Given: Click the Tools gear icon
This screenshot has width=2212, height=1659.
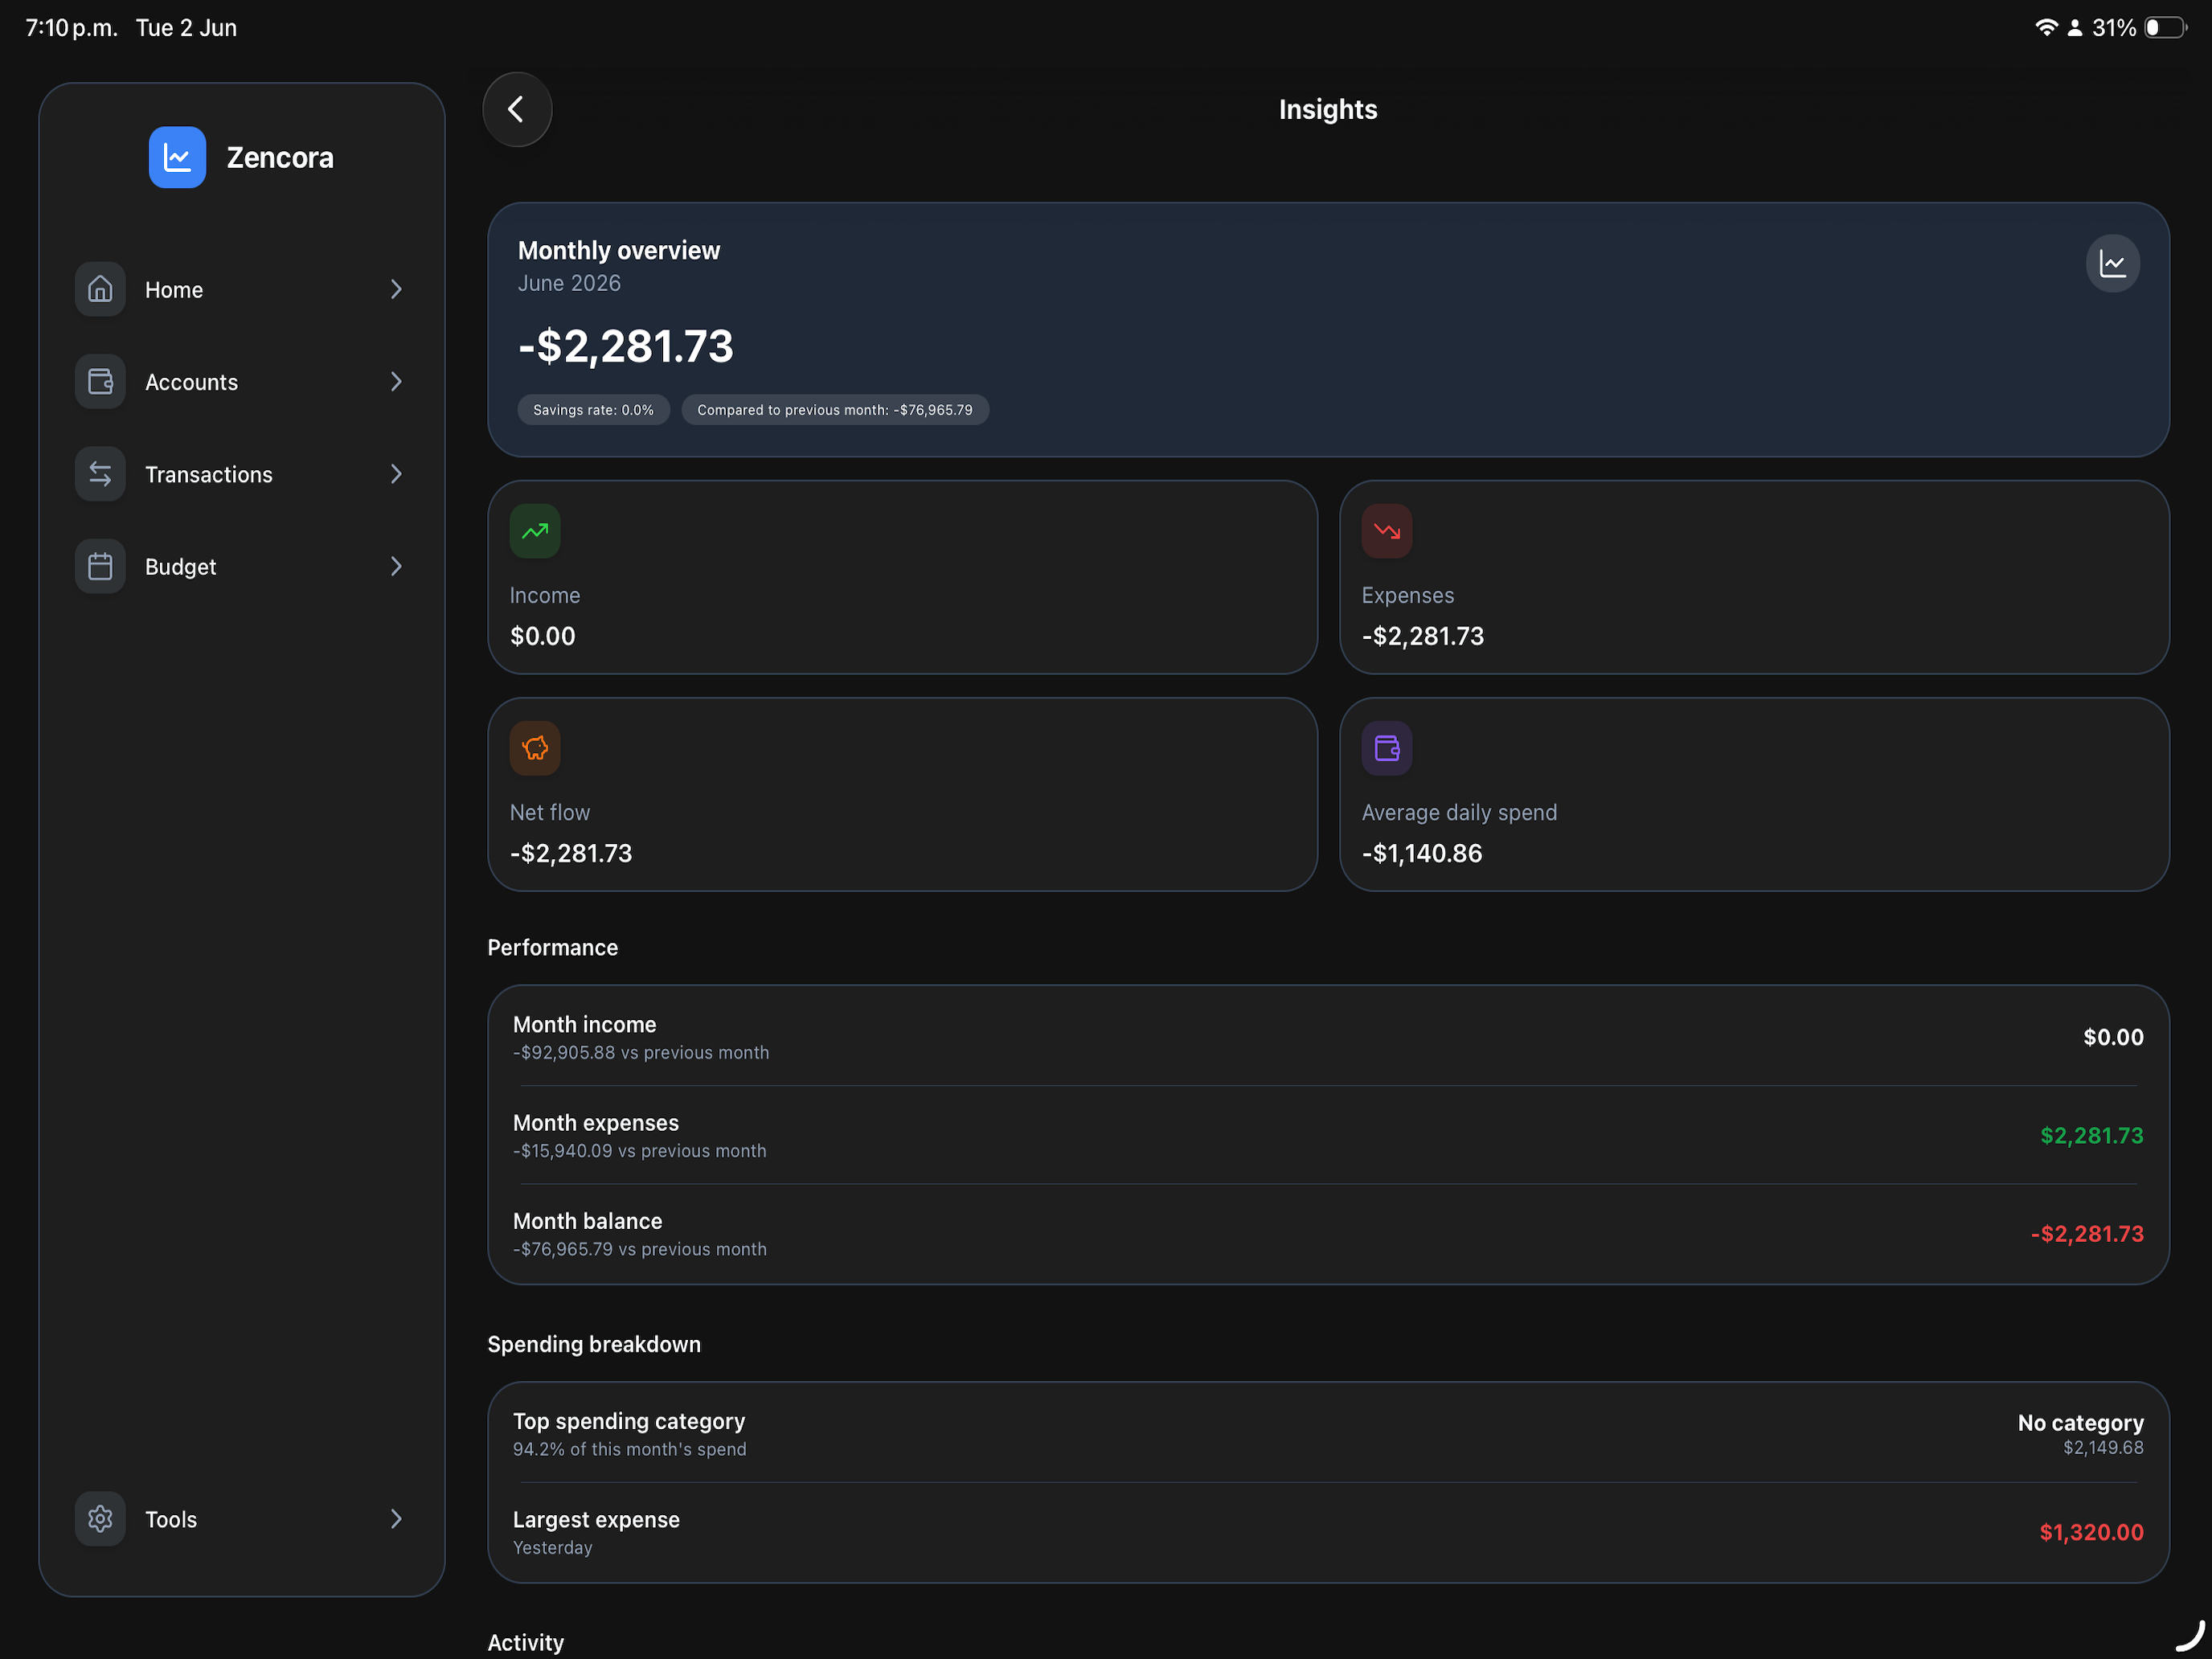Looking at the screenshot, I should pos(100,1518).
